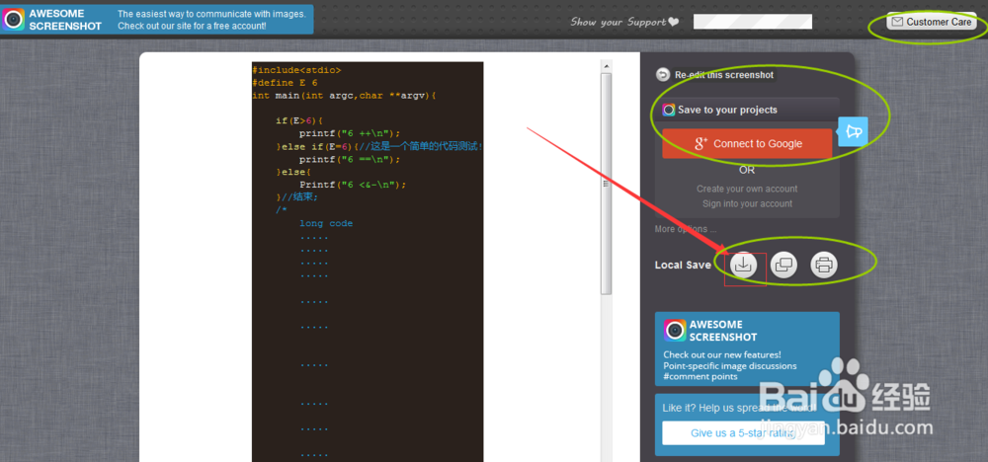Click the envelope icon in Customer Care
The height and width of the screenshot is (462, 988).
click(897, 22)
